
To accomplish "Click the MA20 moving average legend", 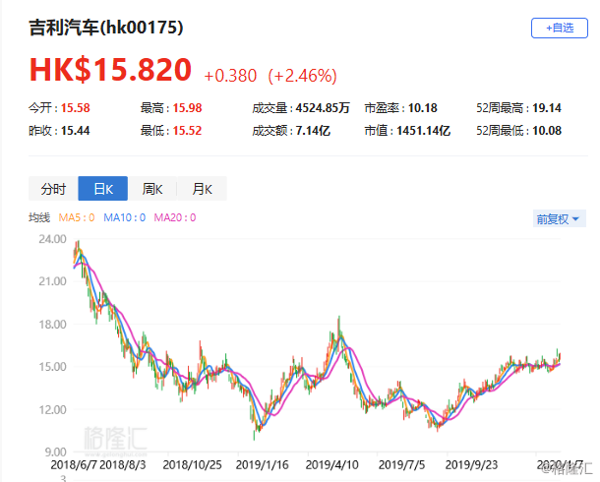I will (175, 217).
